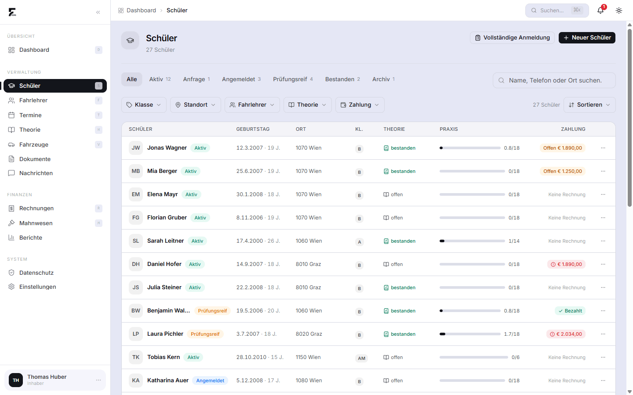Expand the Standort filter dropdown
633x395 pixels.
[196, 105]
